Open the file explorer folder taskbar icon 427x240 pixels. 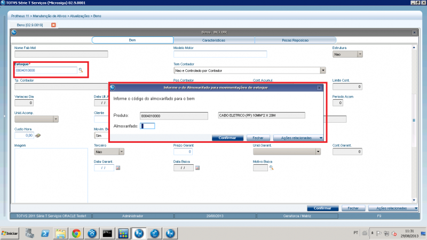[x=61, y=233]
